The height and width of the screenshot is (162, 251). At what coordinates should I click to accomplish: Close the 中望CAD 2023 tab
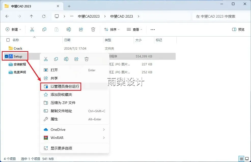click(x=58, y=6)
